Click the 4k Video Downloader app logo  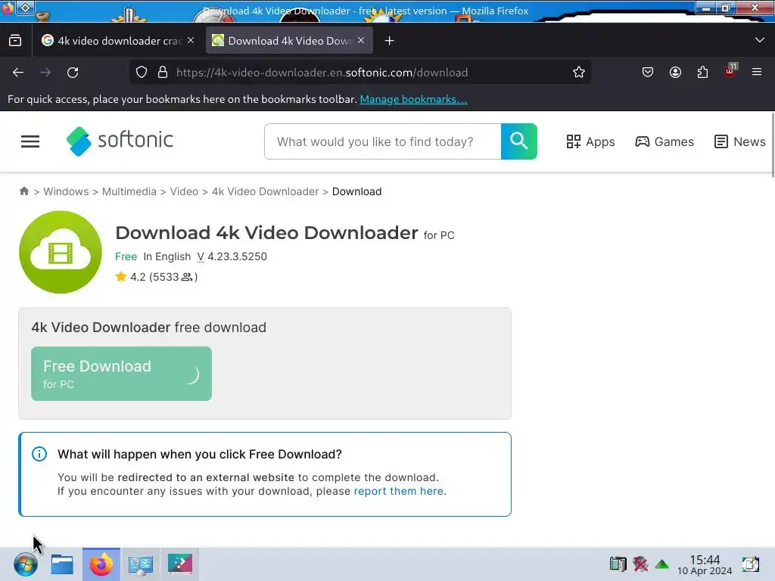pyautogui.click(x=61, y=252)
